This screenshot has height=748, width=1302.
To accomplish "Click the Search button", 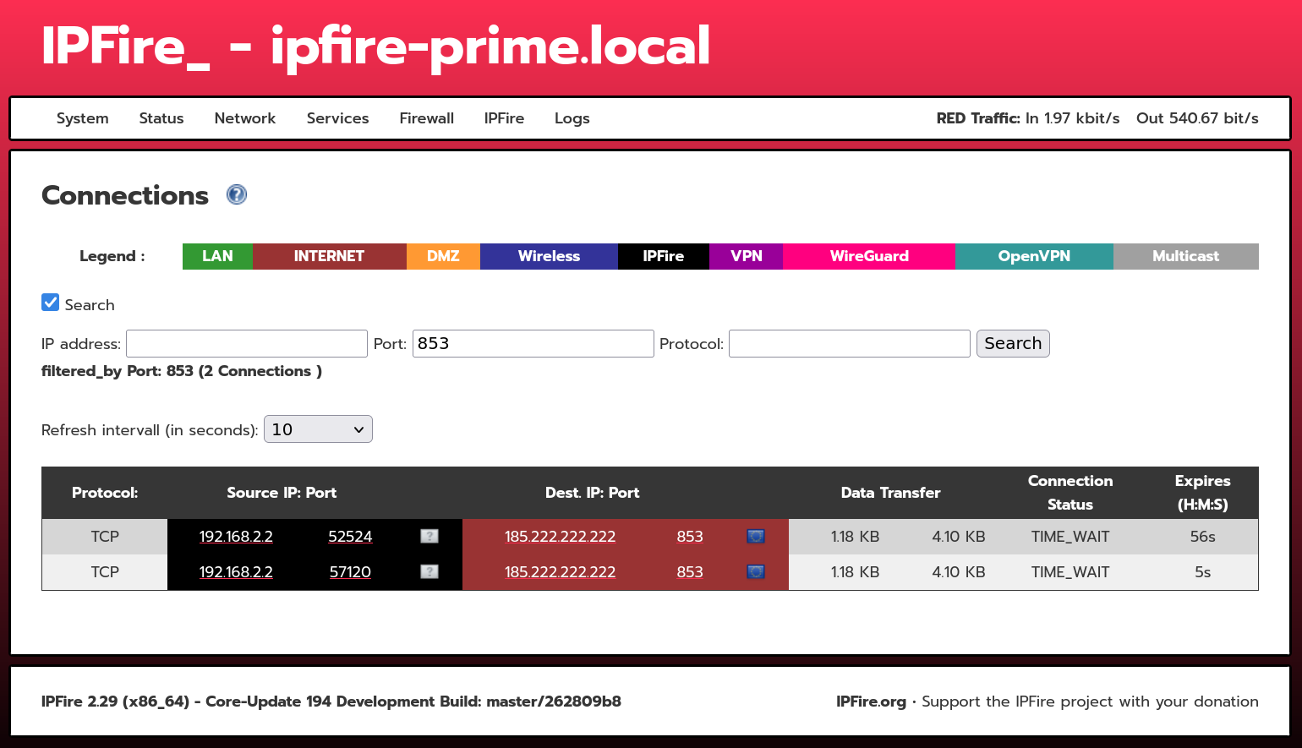I will pyautogui.click(x=1013, y=343).
